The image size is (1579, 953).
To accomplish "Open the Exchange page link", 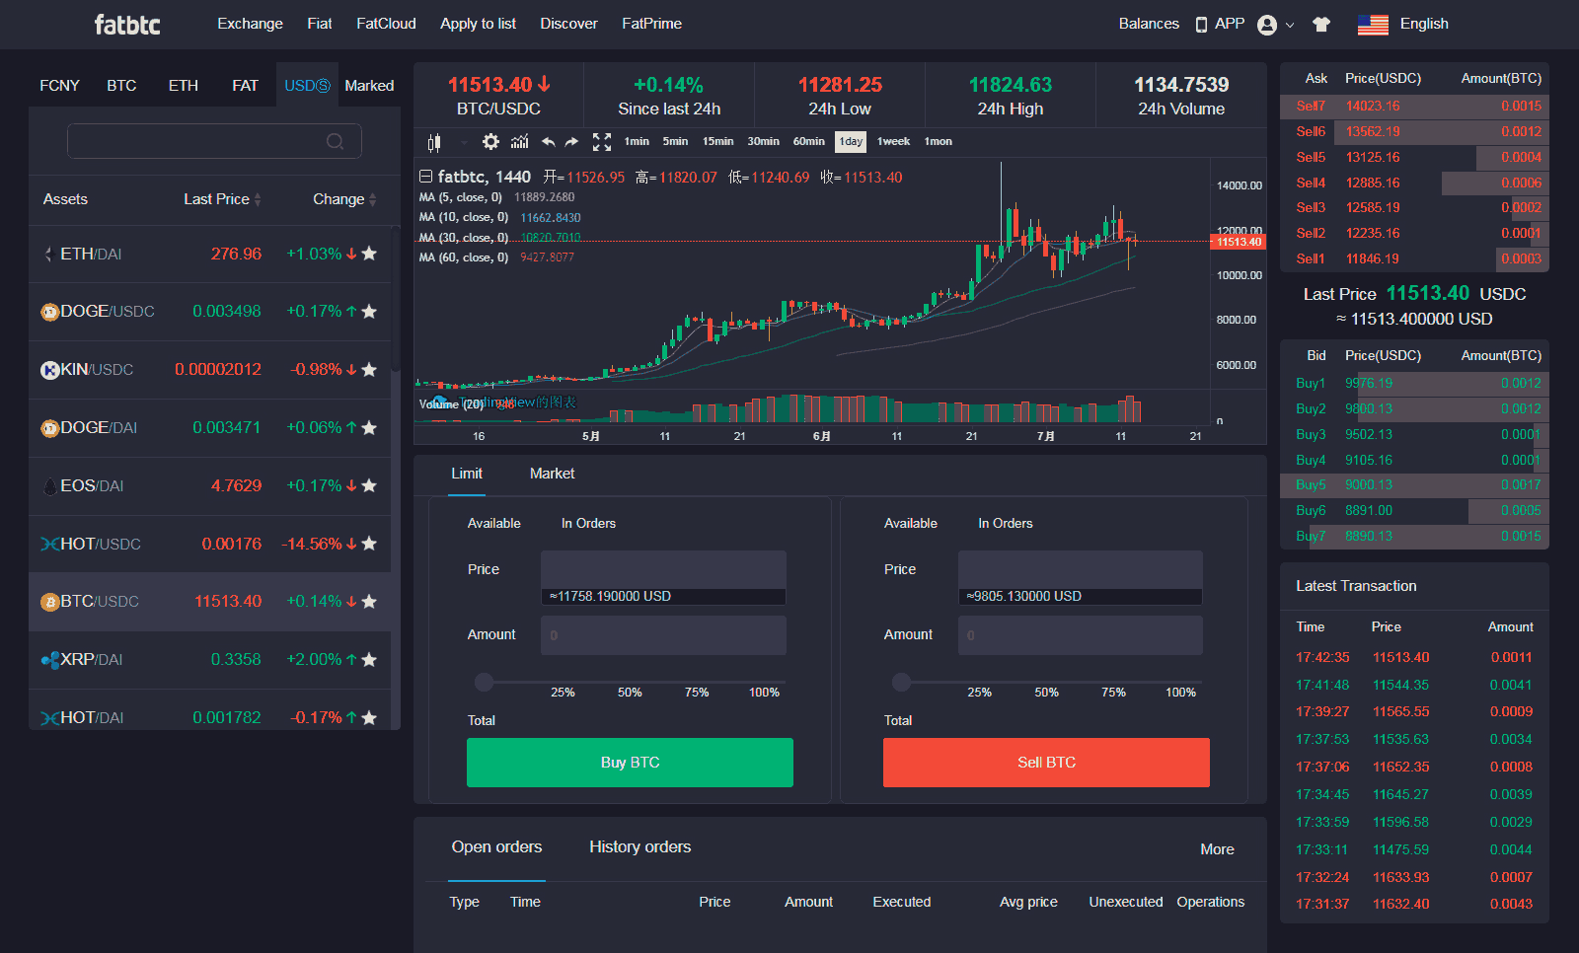I will pos(250,24).
